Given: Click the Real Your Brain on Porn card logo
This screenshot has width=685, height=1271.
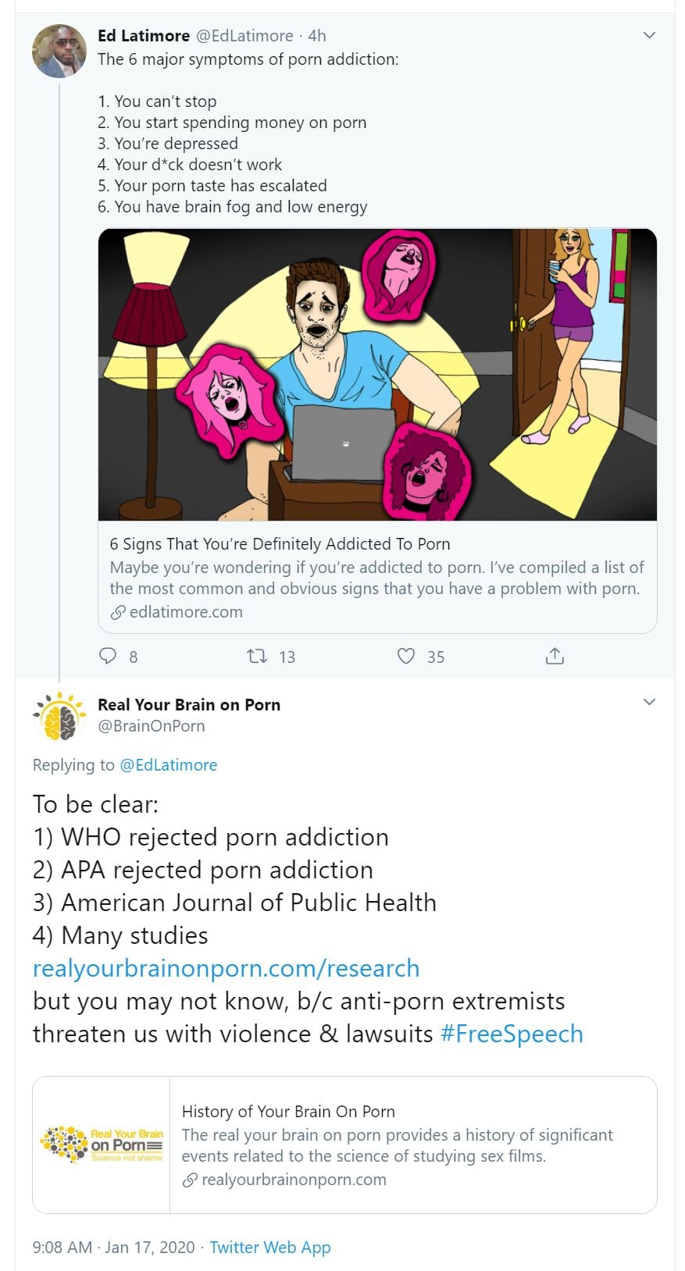Looking at the screenshot, I should (x=102, y=1145).
